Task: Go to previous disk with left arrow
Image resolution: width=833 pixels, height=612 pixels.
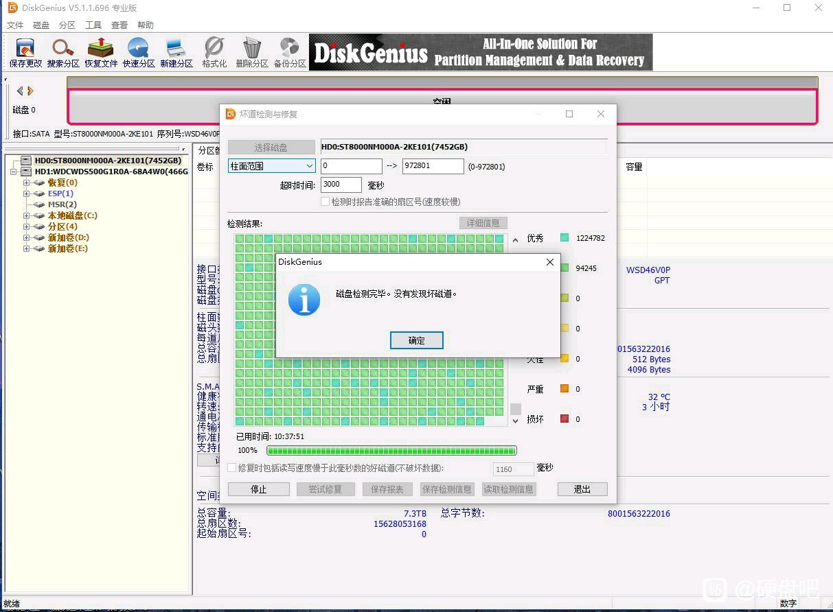Action: coord(20,91)
